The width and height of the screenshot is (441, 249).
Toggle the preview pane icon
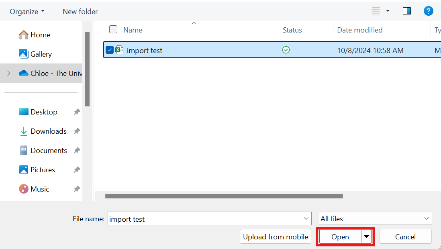407,11
